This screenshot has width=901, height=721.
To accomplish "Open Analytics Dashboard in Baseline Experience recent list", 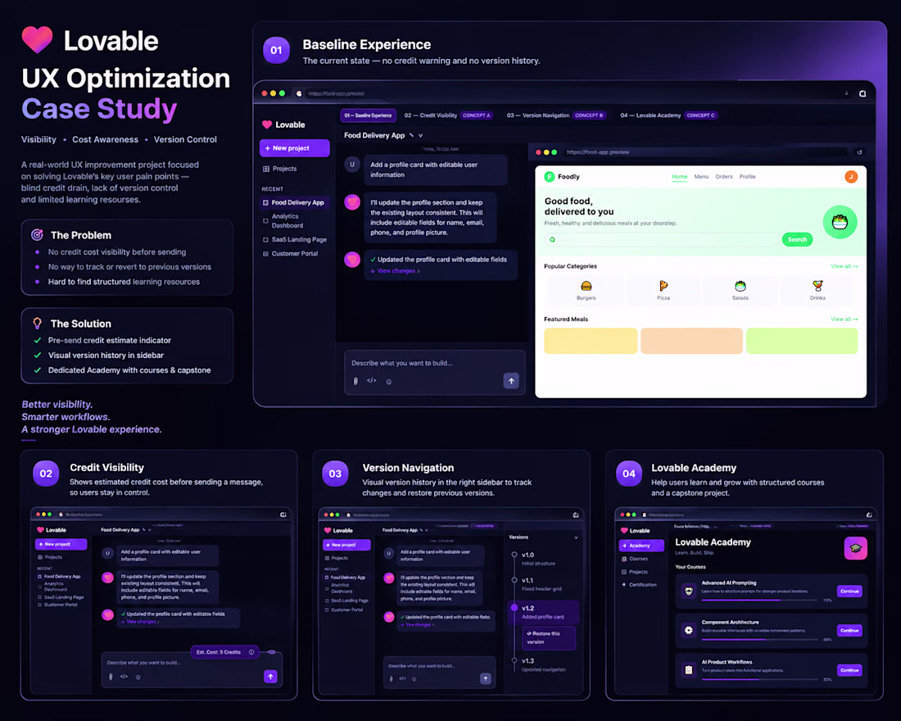I will (x=288, y=220).
